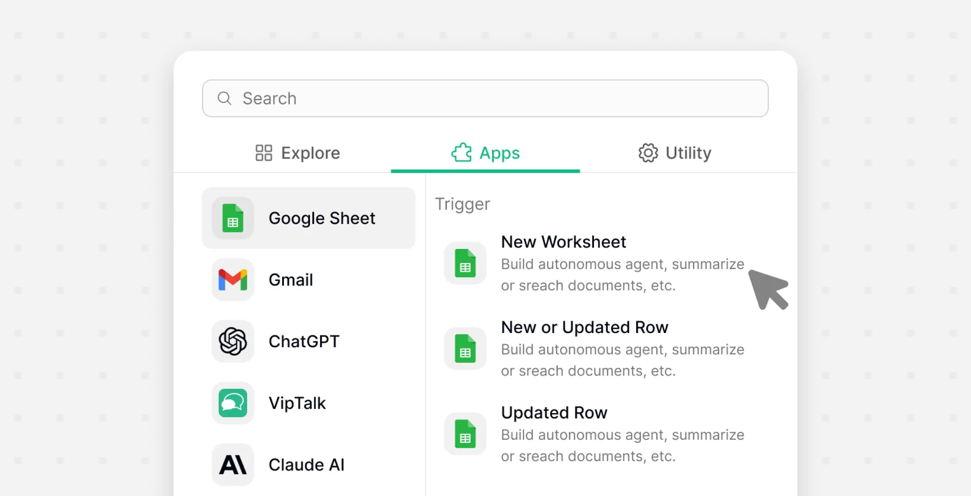Click the Search input field

coord(485,98)
